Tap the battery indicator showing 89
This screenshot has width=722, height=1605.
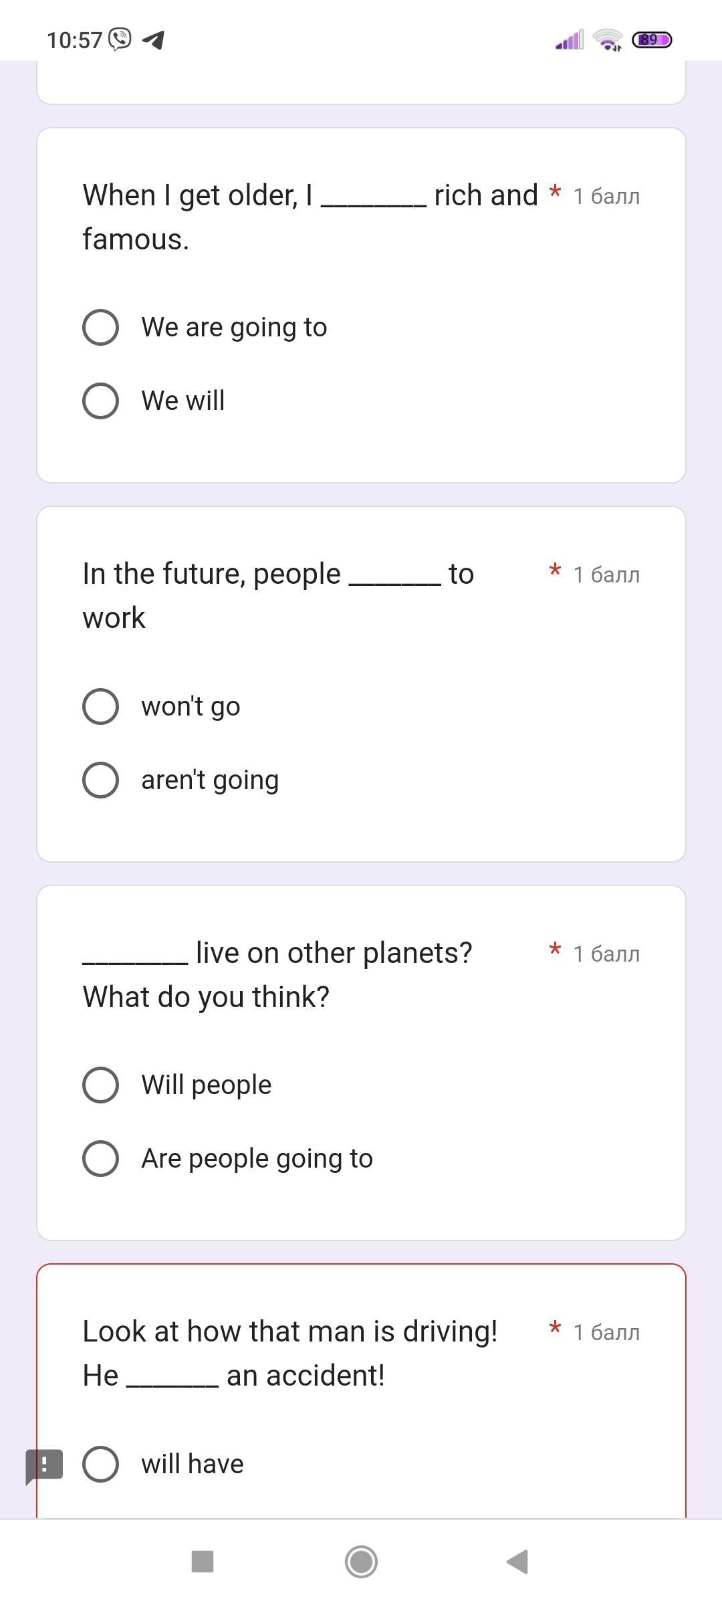(x=652, y=39)
